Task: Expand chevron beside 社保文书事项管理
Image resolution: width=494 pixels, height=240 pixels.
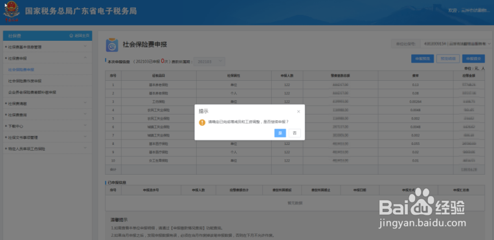Action: coord(85,137)
